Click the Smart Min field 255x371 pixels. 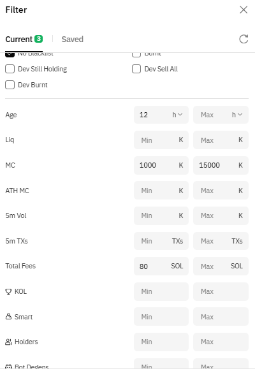(161, 317)
